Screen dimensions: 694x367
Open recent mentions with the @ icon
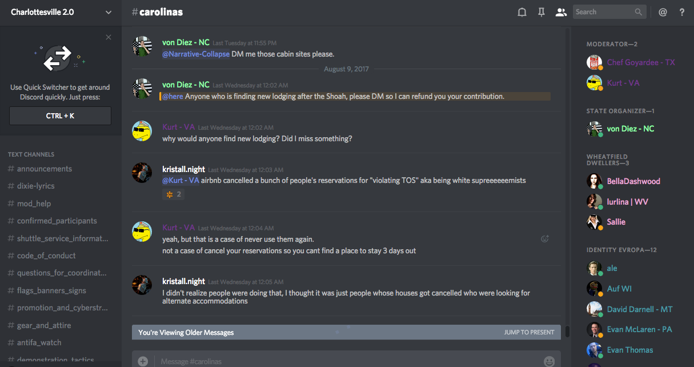(663, 12)
